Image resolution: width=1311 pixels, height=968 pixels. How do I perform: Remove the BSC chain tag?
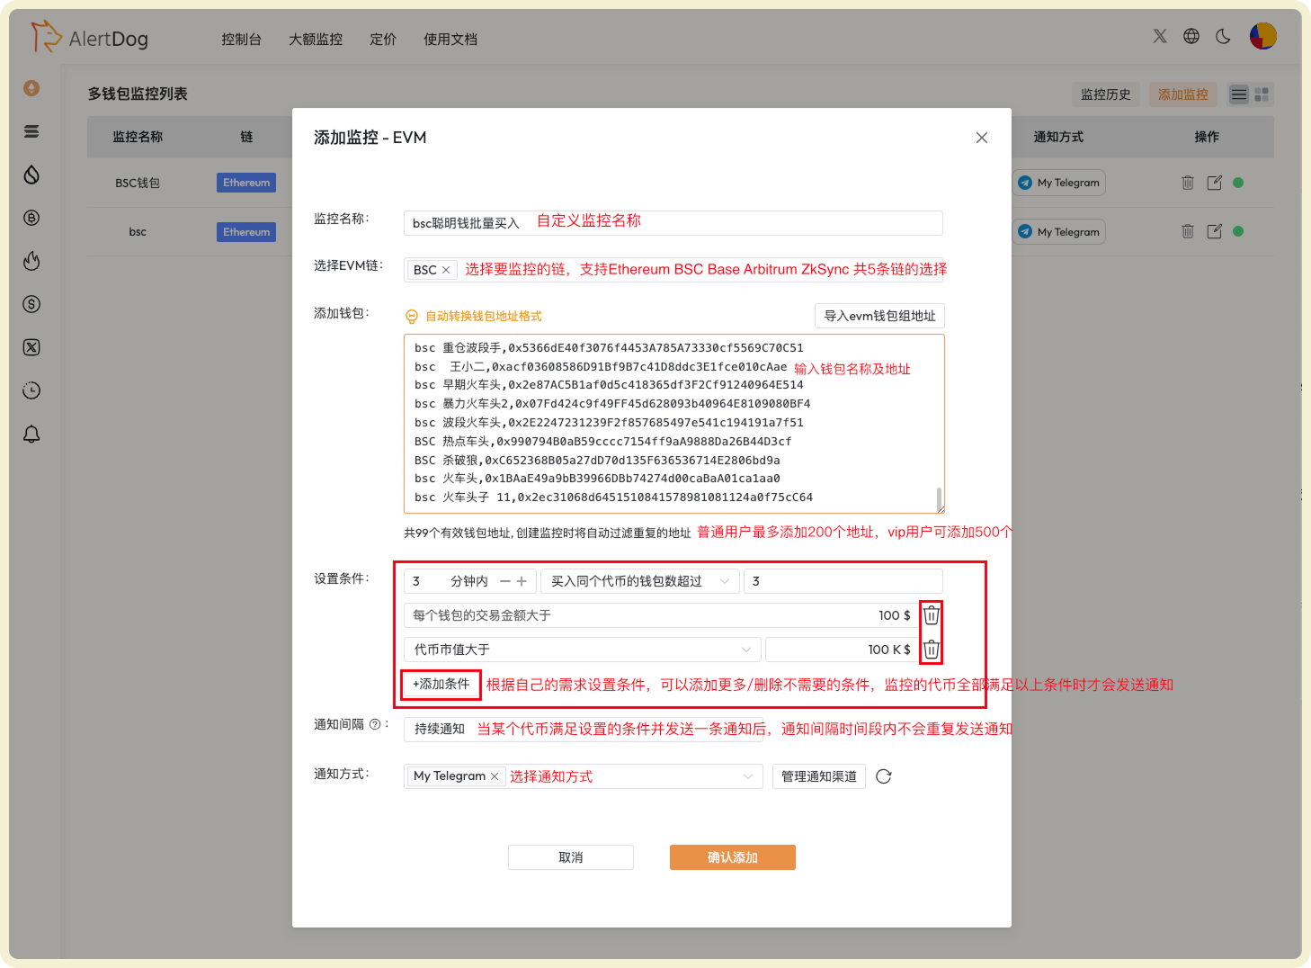[x=446, y=270]
